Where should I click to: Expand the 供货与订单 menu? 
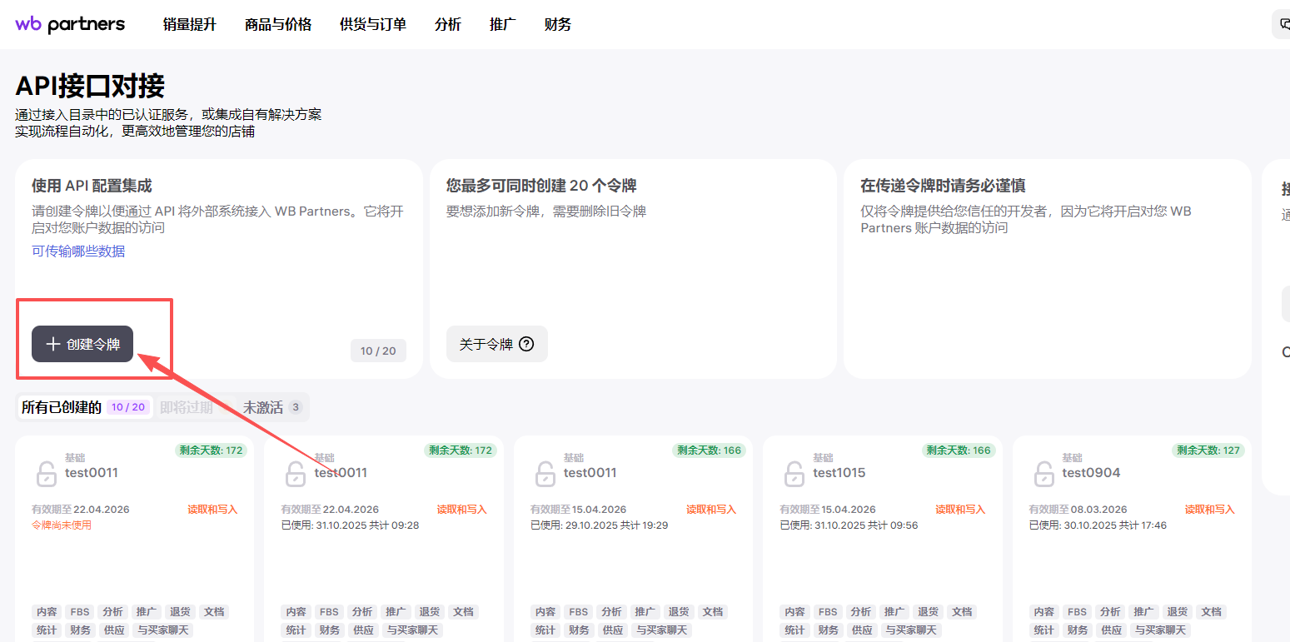pos(373,24)
